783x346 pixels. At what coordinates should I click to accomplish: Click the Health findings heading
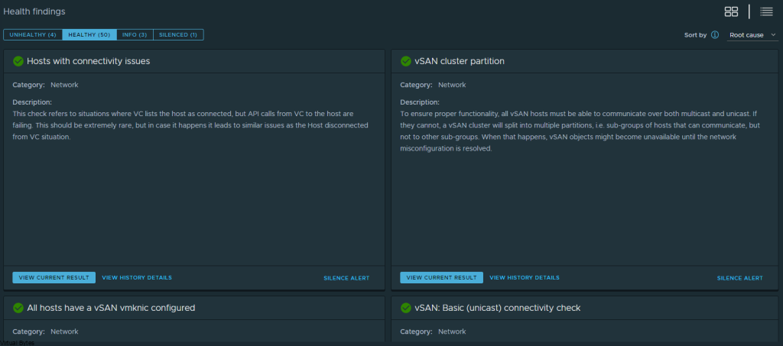click(x=34, y=11)
